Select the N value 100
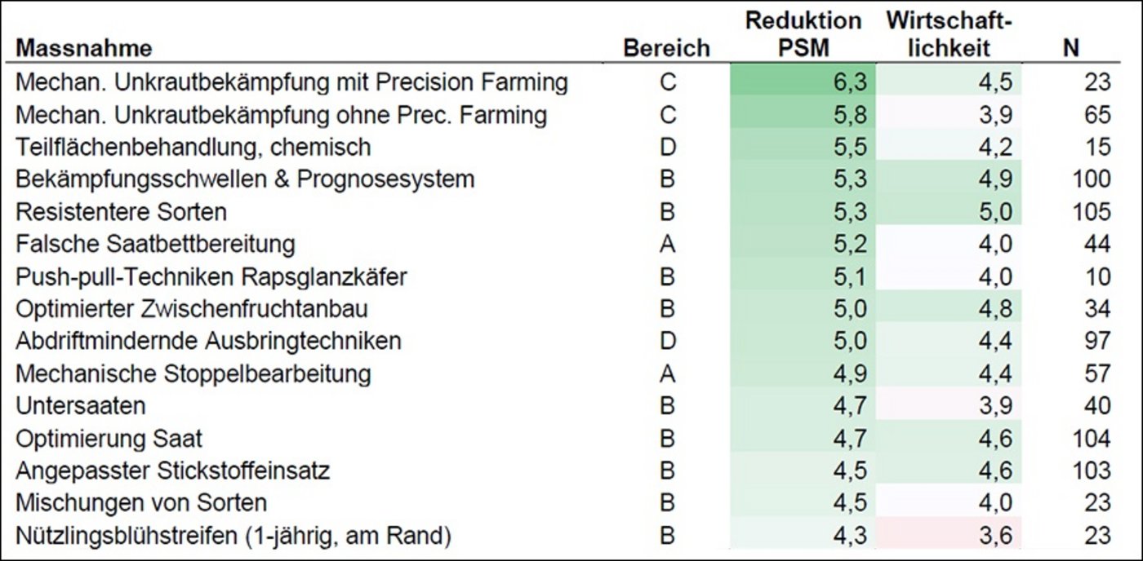1143x561 pixels. (x=1092, y=179)
